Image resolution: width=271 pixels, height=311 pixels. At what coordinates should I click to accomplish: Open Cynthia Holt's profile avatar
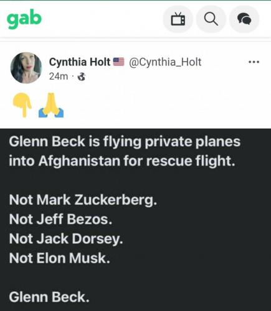[x=26, y=68]
